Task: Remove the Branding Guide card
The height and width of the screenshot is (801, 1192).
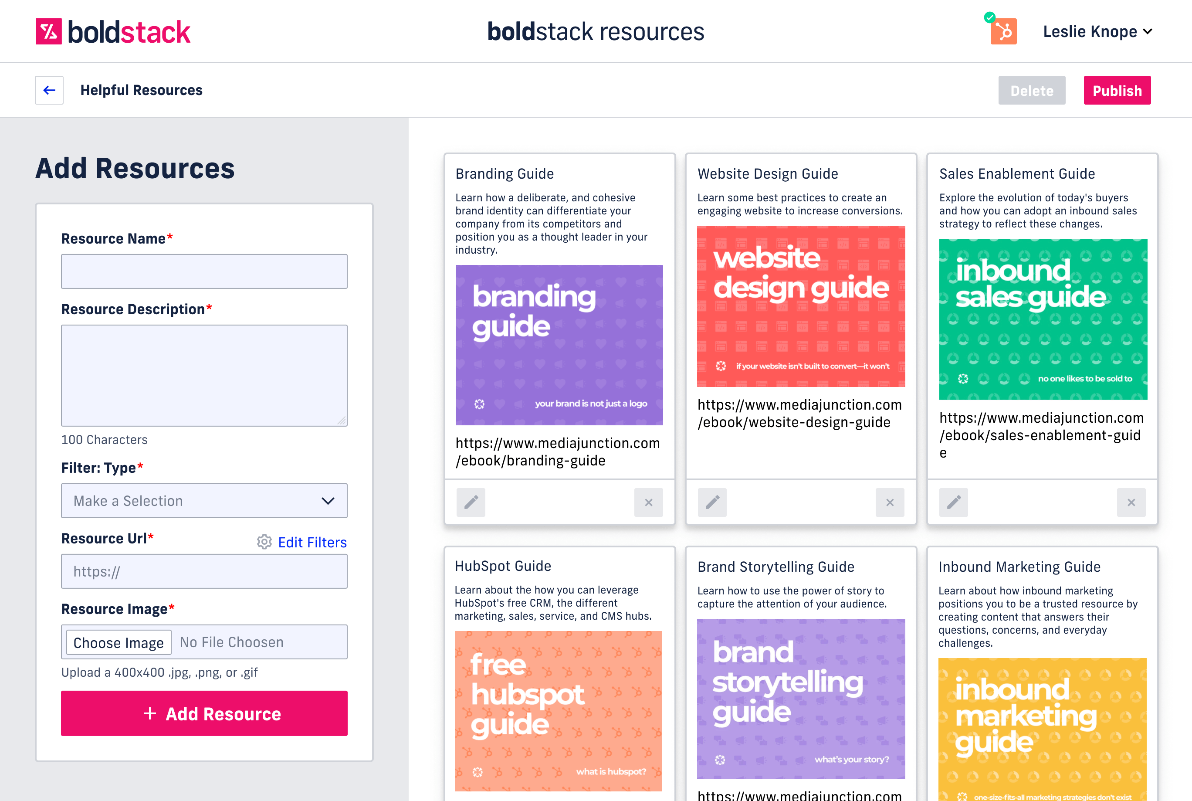Action: pyautogui.click(x=648, y=502)
